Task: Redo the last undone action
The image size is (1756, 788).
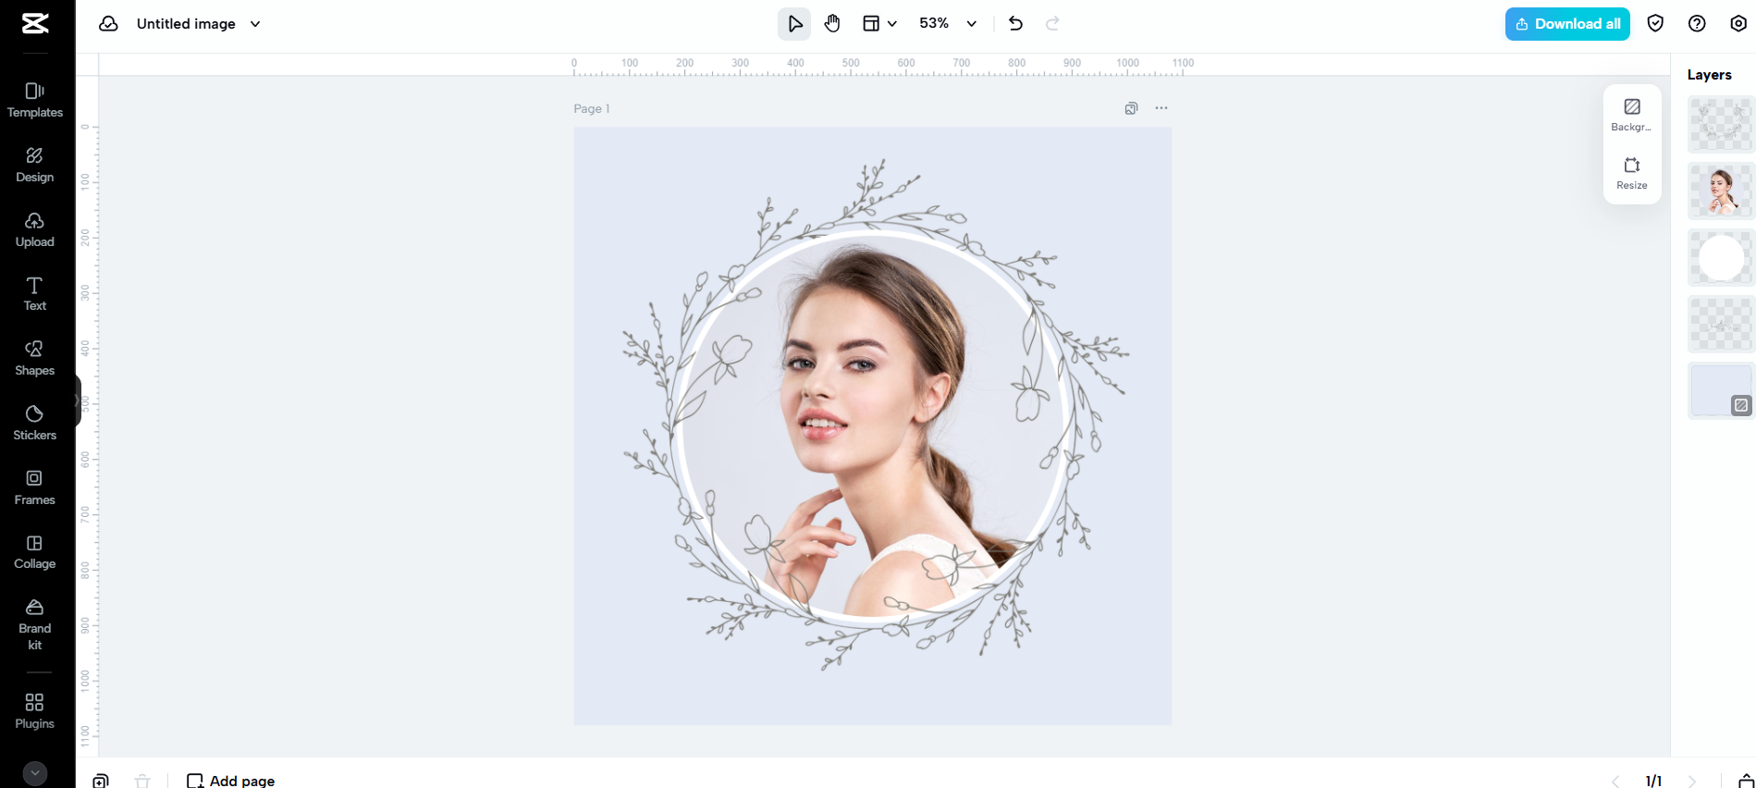Action: point(1052,24)
